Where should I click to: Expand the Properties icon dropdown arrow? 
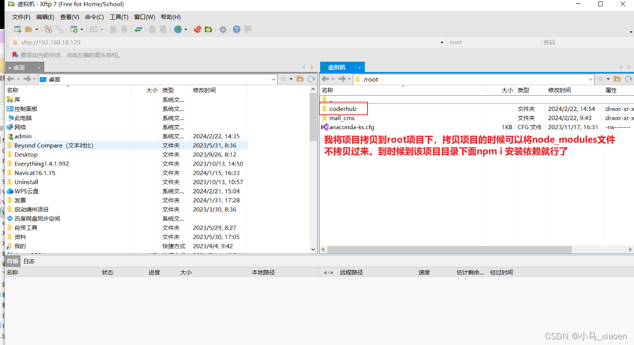pos(81,30)
